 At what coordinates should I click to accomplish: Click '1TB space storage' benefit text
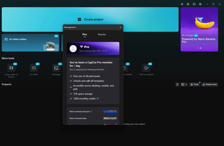(83, 94)
